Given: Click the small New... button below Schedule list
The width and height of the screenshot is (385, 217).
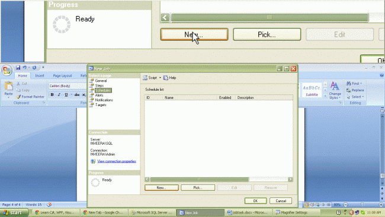Looking at the screenshot, I should coord(162,188).
